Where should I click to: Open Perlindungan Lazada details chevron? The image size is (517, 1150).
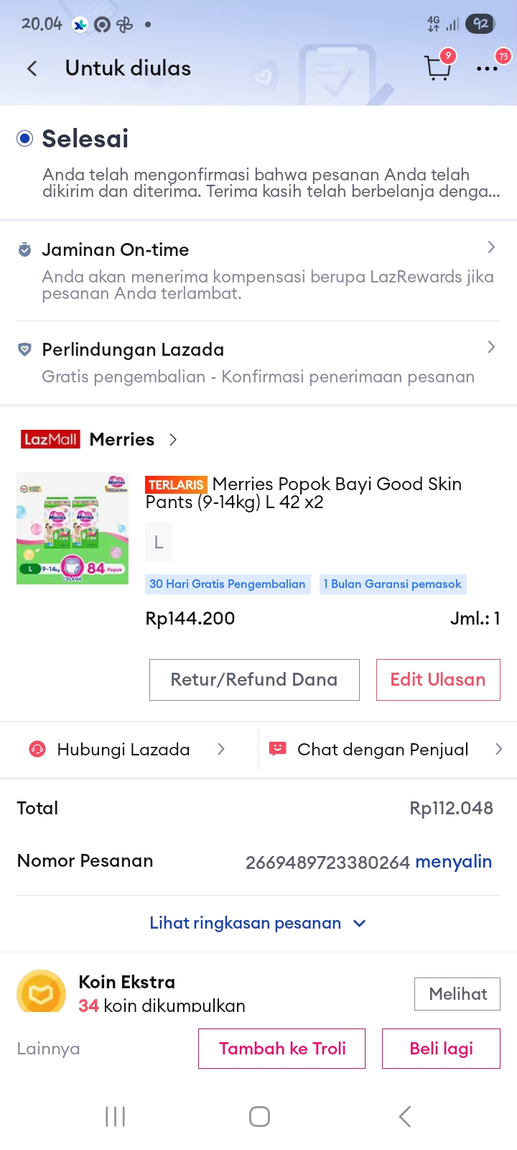tap(491, 347)
